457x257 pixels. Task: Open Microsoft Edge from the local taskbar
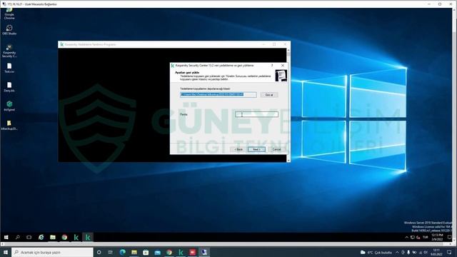122,252
